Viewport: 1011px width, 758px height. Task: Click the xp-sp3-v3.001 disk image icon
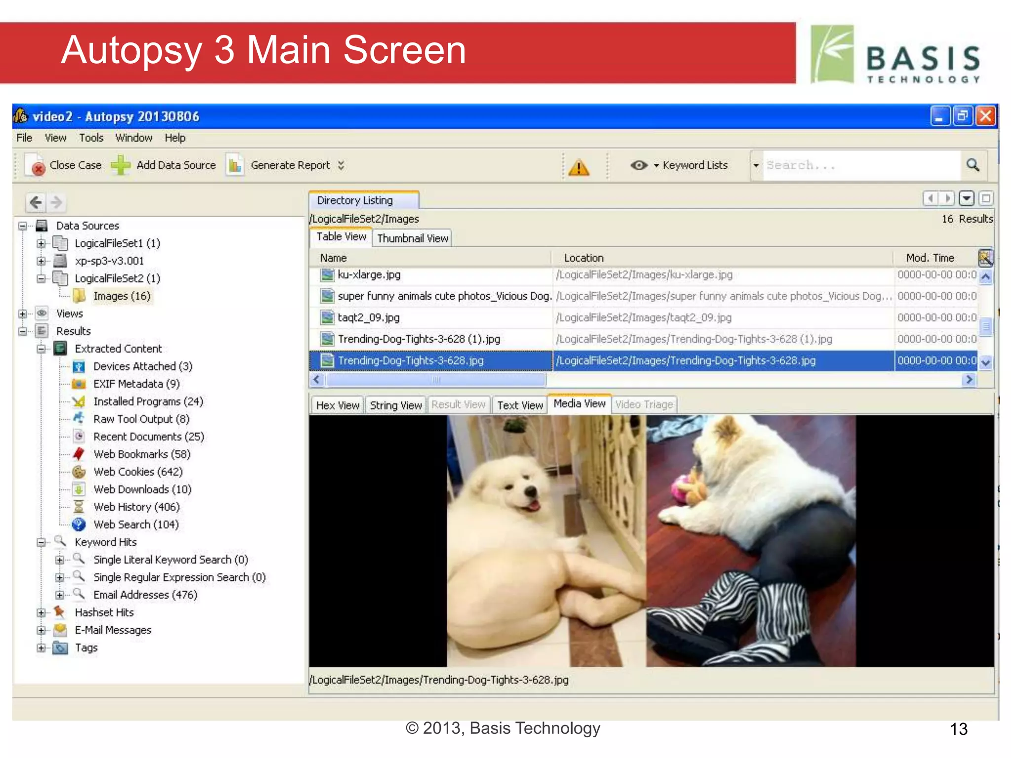pyautogui.click(x=60, y=261)
